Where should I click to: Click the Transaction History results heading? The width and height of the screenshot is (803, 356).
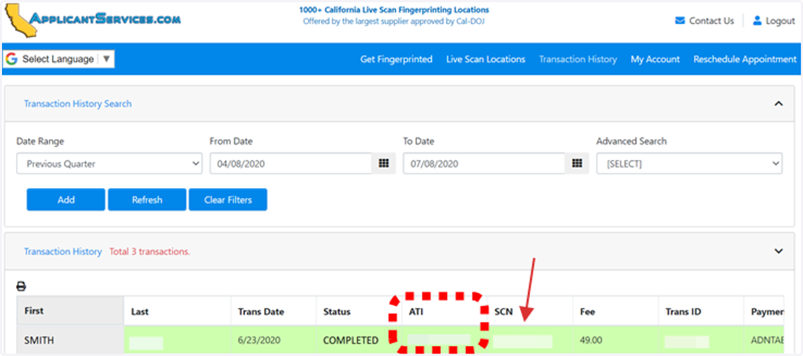pos(63,252)
